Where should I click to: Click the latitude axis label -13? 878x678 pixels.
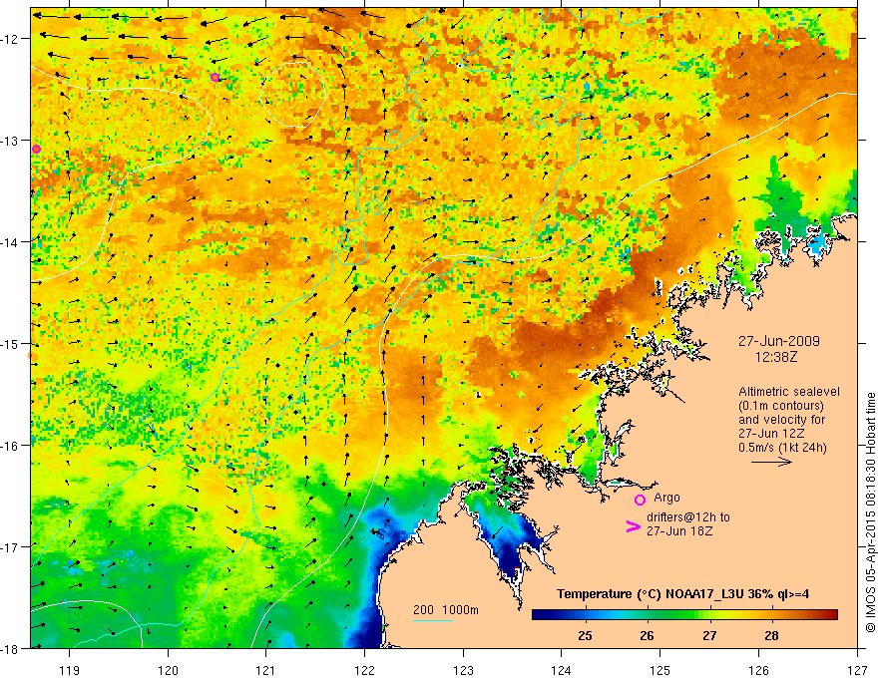click(x=11, y=141)
